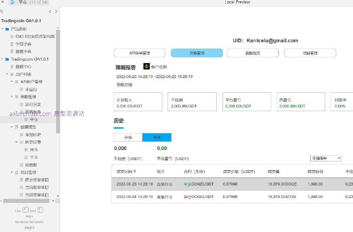Collapse the 用户列表 tree node

(x=7, y=74)
